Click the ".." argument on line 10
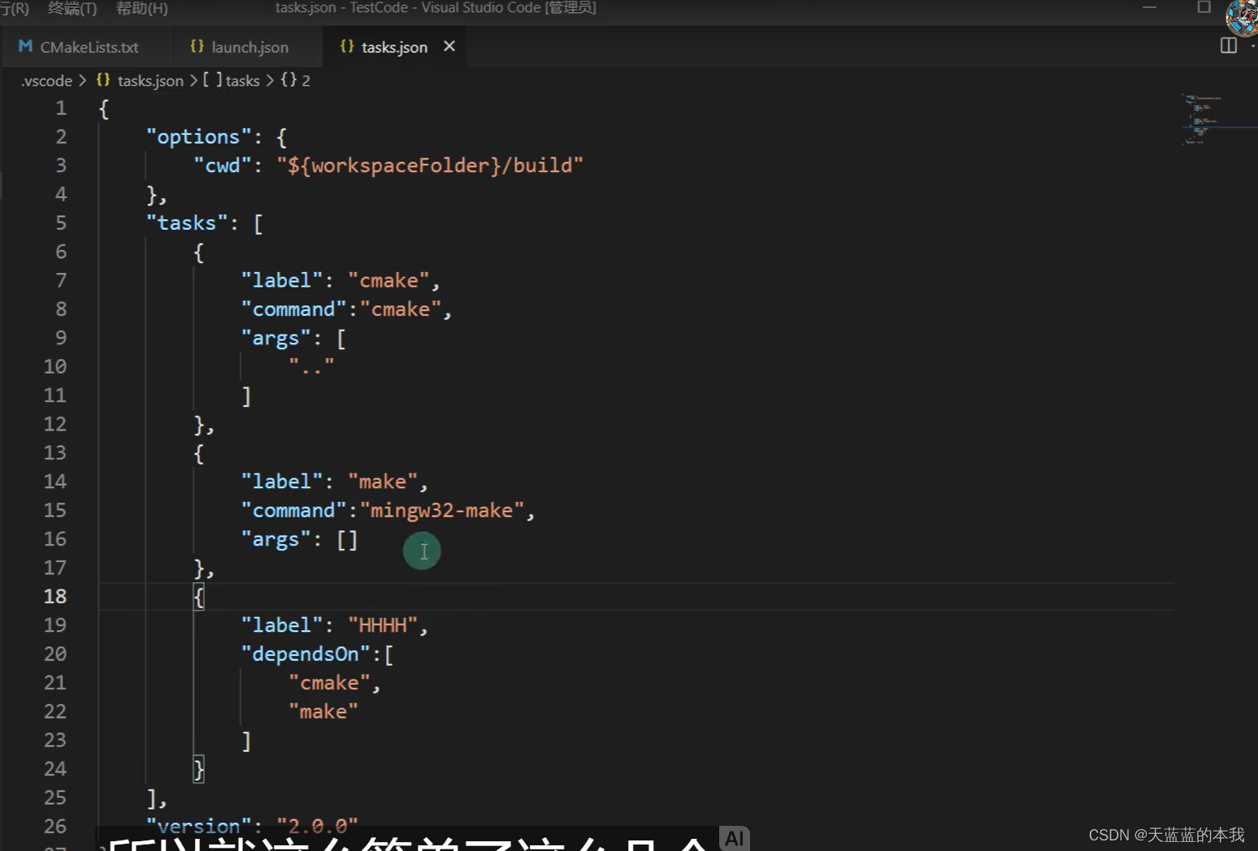Viewport: 1258px width, 851px height. click(311, 366)
